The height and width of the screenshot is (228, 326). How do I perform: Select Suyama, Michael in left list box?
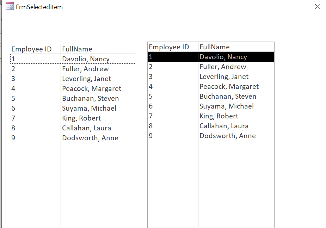point(89,109)
